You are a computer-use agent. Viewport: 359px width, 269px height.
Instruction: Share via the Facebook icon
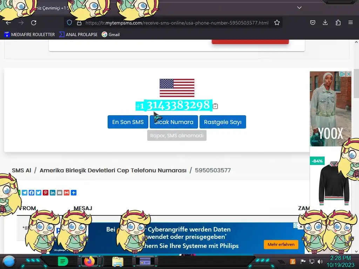click(x=32, y=193)
